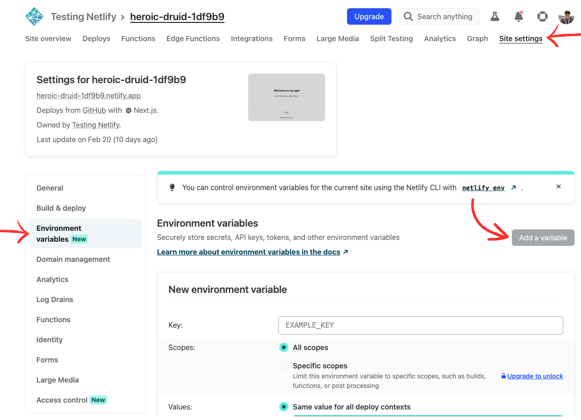Choose Same value for all deploy contexts
Viewport: 581px width, 420px height.
[284, 407]
